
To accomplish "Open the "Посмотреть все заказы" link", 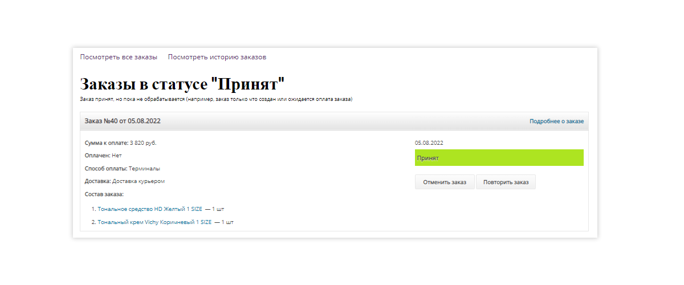I will click(x=119, y=57).
